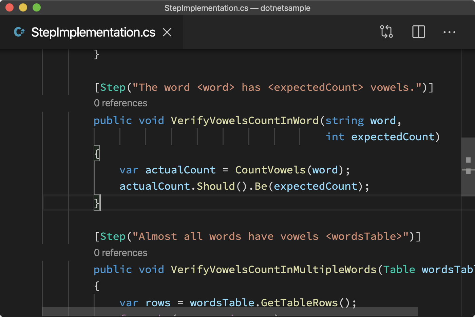Select the StepImplementation.cs tab
Image resolution: width=475 pixels, height=317 pixels.
(x=92, y=32)
